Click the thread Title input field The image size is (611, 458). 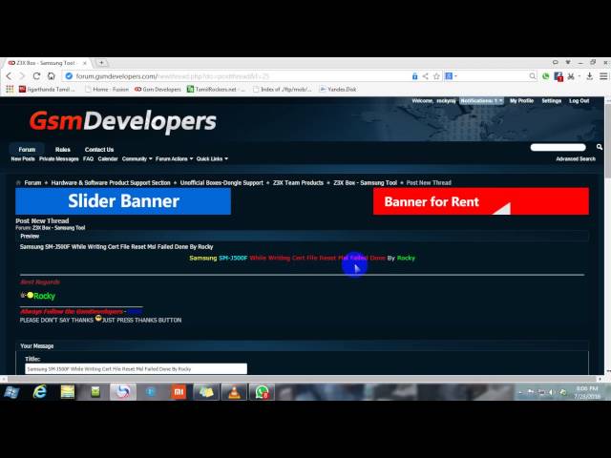tap(136, 368)
